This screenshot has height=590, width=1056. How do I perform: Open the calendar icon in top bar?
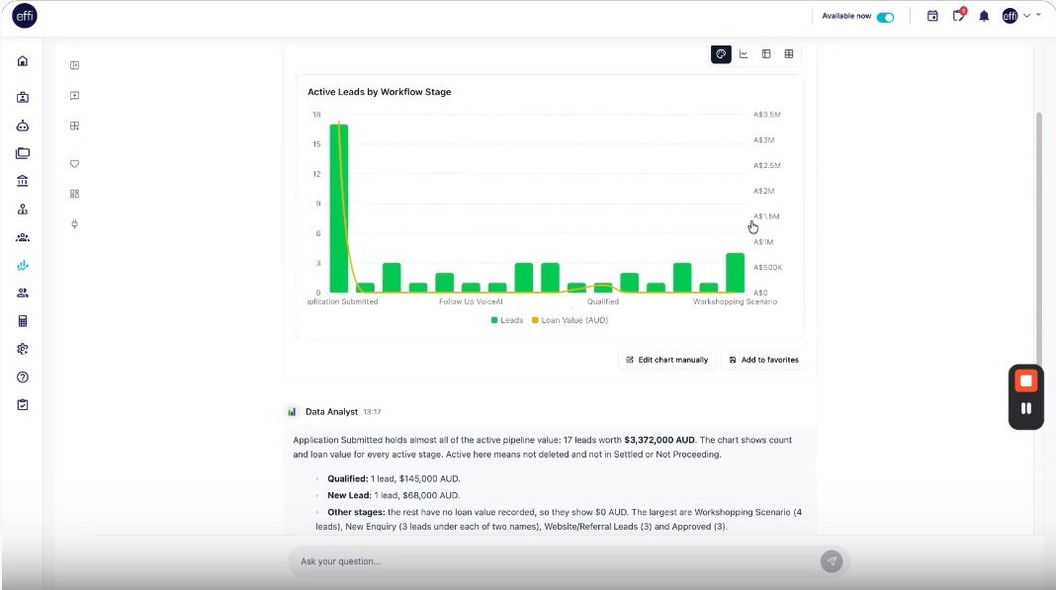click(932, 16)
